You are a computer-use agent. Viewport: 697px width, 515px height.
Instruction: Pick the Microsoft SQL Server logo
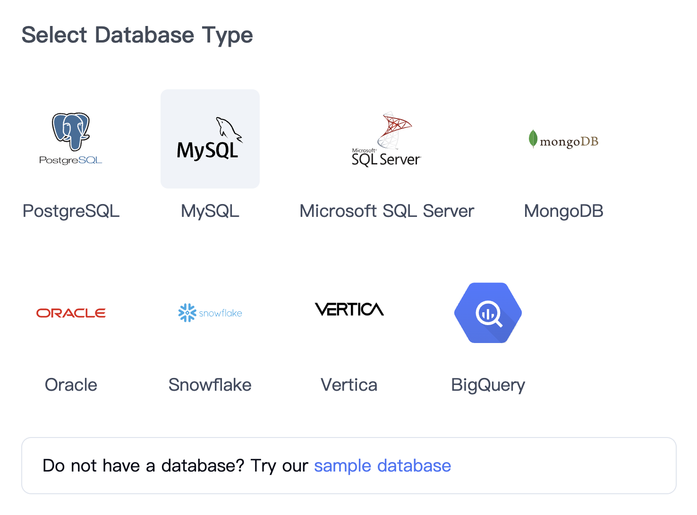tap(386, 139)
